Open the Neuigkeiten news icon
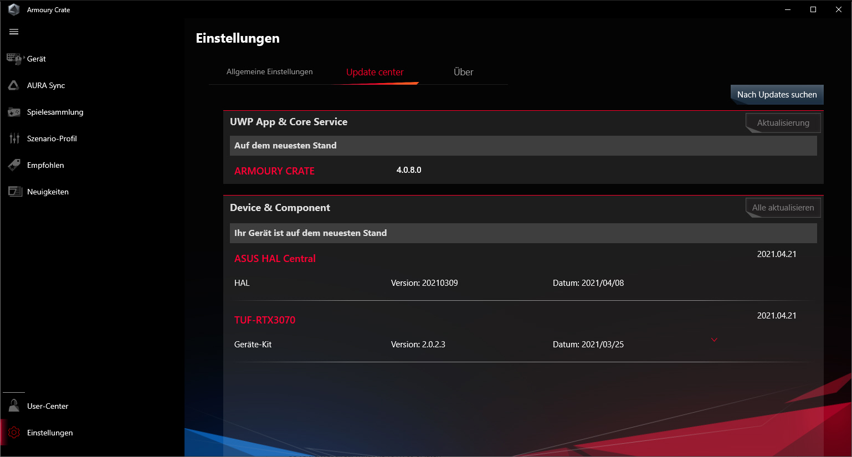The width and height of the screenshot is (852, 457). click(x=14, y=192)
